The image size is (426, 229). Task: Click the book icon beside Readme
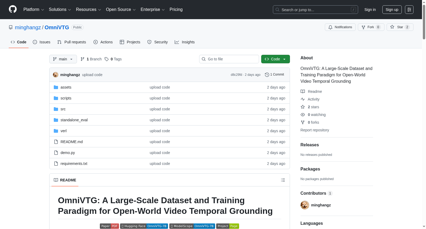point(303,91)
